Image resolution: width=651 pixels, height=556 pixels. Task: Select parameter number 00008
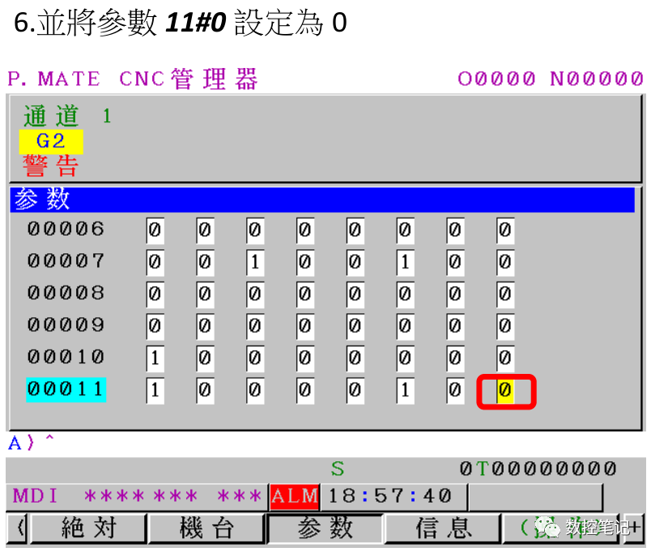coord(66,293)
